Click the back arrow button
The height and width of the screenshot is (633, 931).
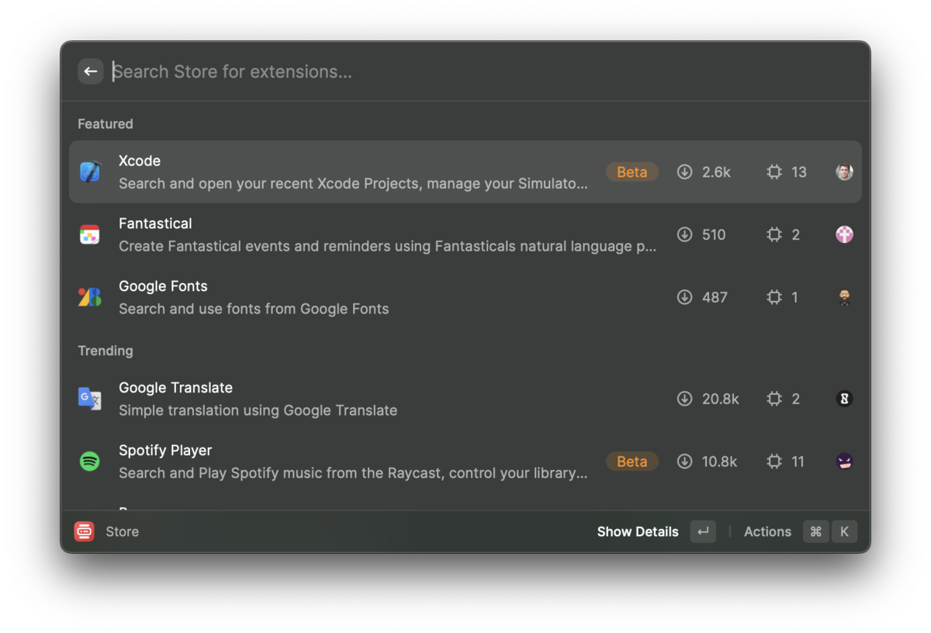pos(91,71)
